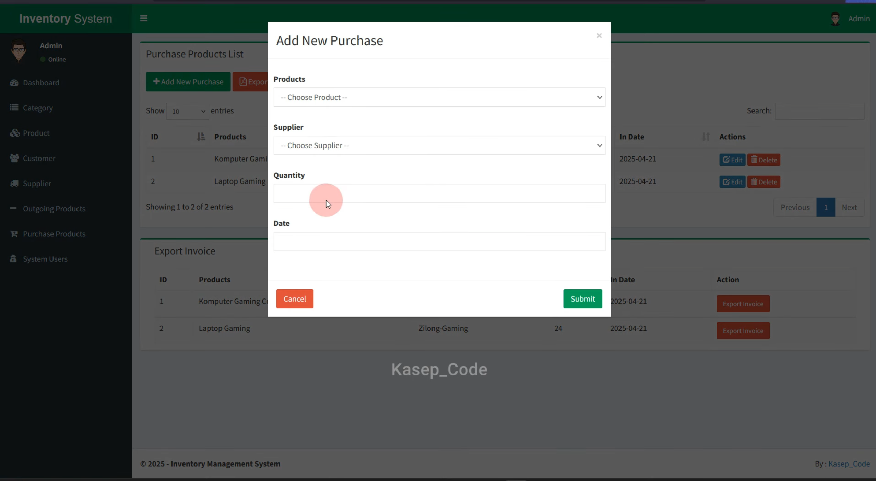
Task: Delete the Laptop Gaming purchase row
Action: point(763,182)
